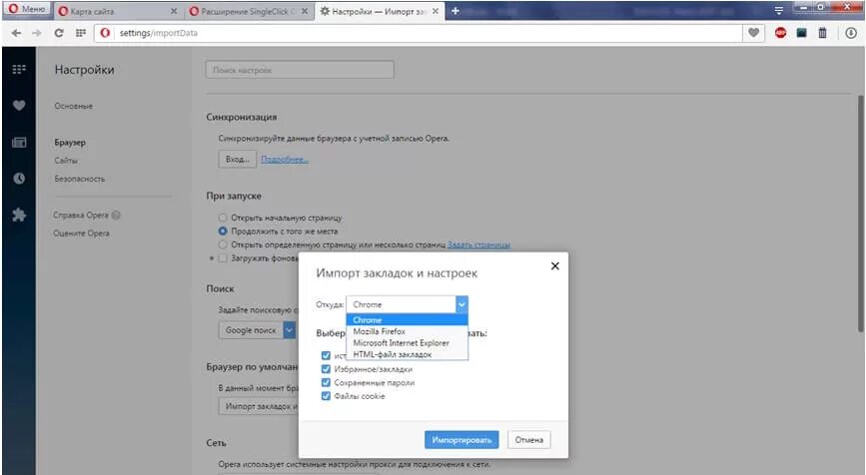Toggle Избранное/закладки checkbox
The width and height of the screenshot is (866, 475).
tap(326, 369)
